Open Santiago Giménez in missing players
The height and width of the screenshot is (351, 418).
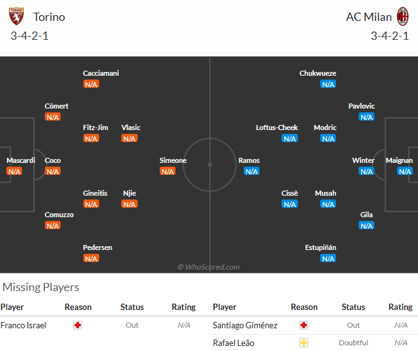pyautogui.click(x=245, y=325)
